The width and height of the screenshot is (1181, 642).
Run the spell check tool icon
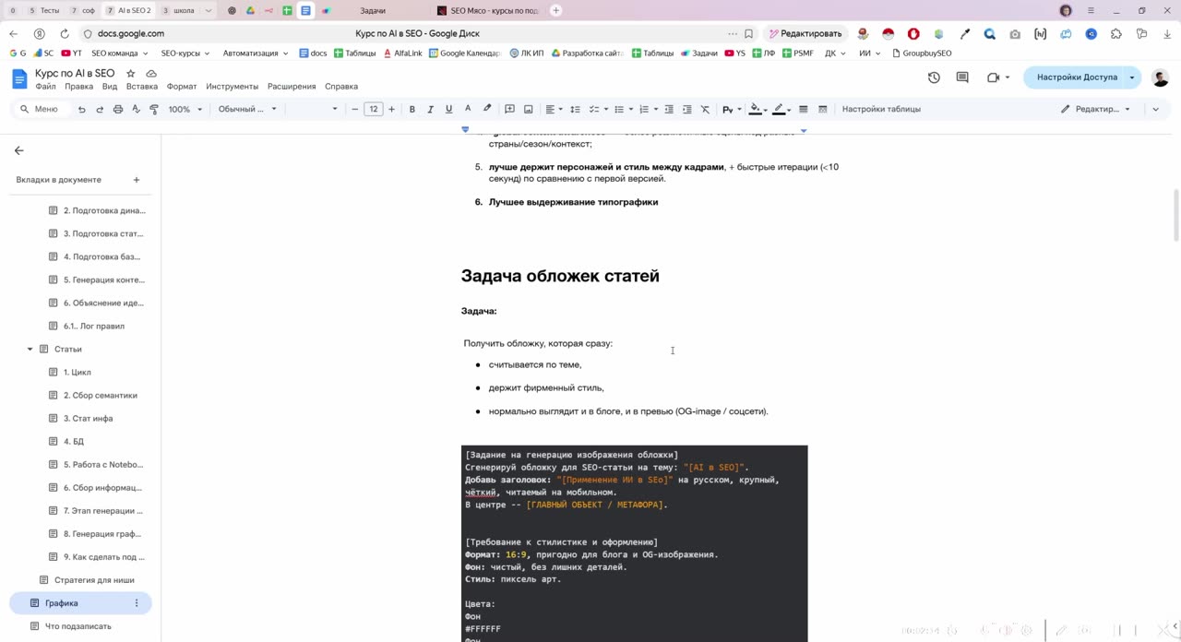click(136, 109)
